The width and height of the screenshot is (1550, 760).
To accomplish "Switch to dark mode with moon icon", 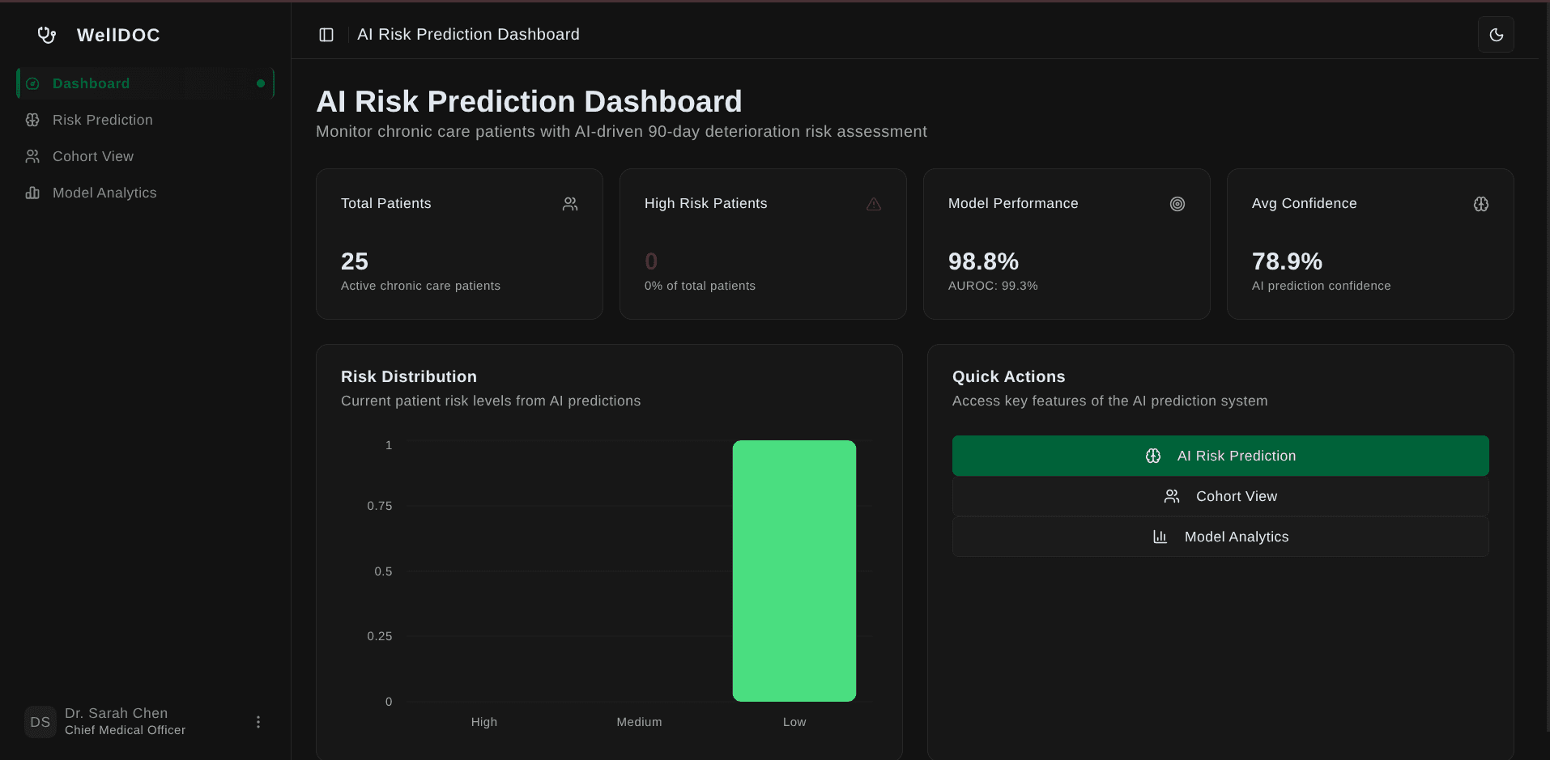I will [1496, 35].
